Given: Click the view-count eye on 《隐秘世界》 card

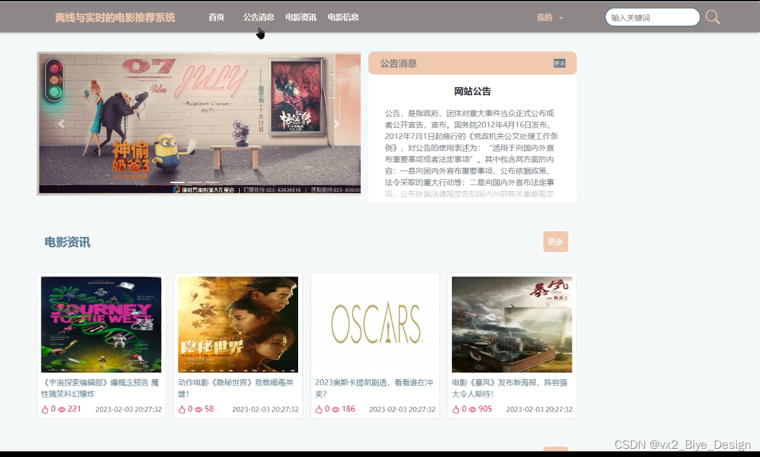Looking at the screenshot, I should pyautogui.click(x=198, y=409).
